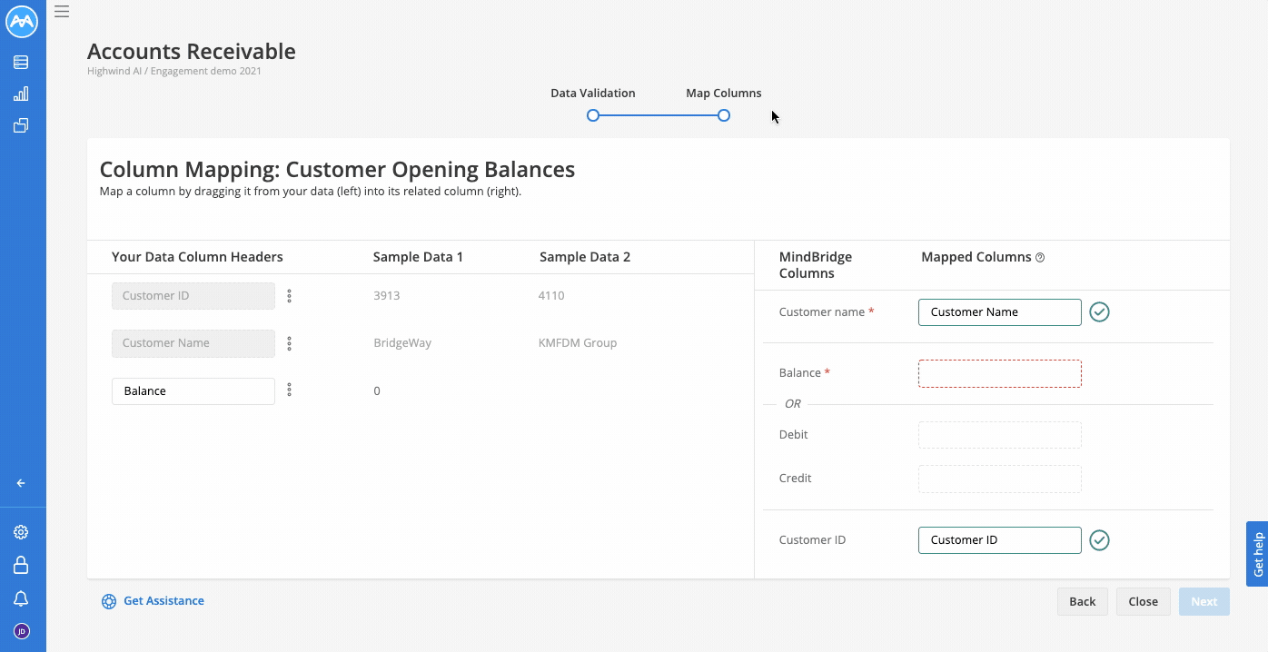Image resolution: width=1268 pixels, height=652 pixels.
Task: Click the MindBridge logo icon
Action: [22, 21]
